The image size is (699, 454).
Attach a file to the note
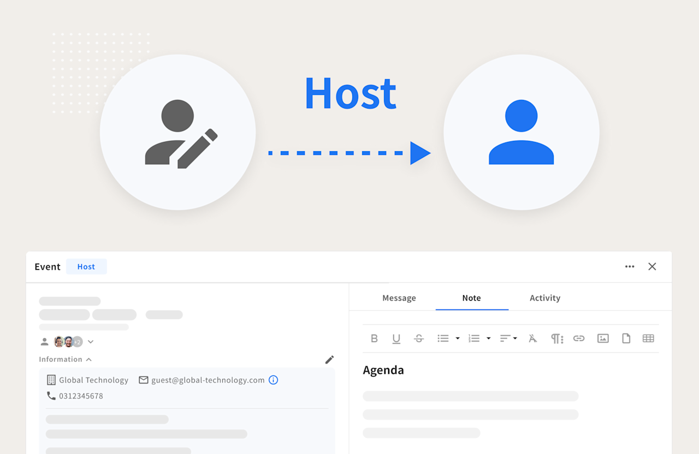[x=626, y=338]
